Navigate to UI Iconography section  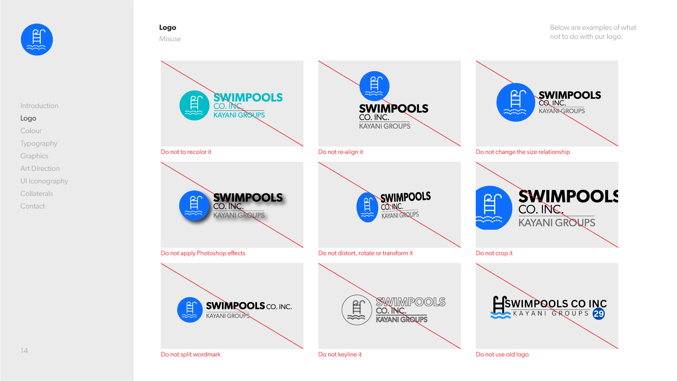[x=44, y=181]
